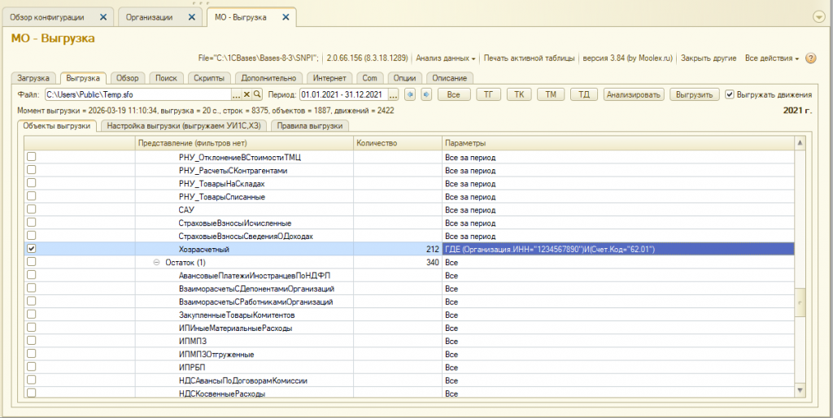Screen dimensions: 833x418
Task: Click the next period arrow button
Action: (x=425, y=95)
